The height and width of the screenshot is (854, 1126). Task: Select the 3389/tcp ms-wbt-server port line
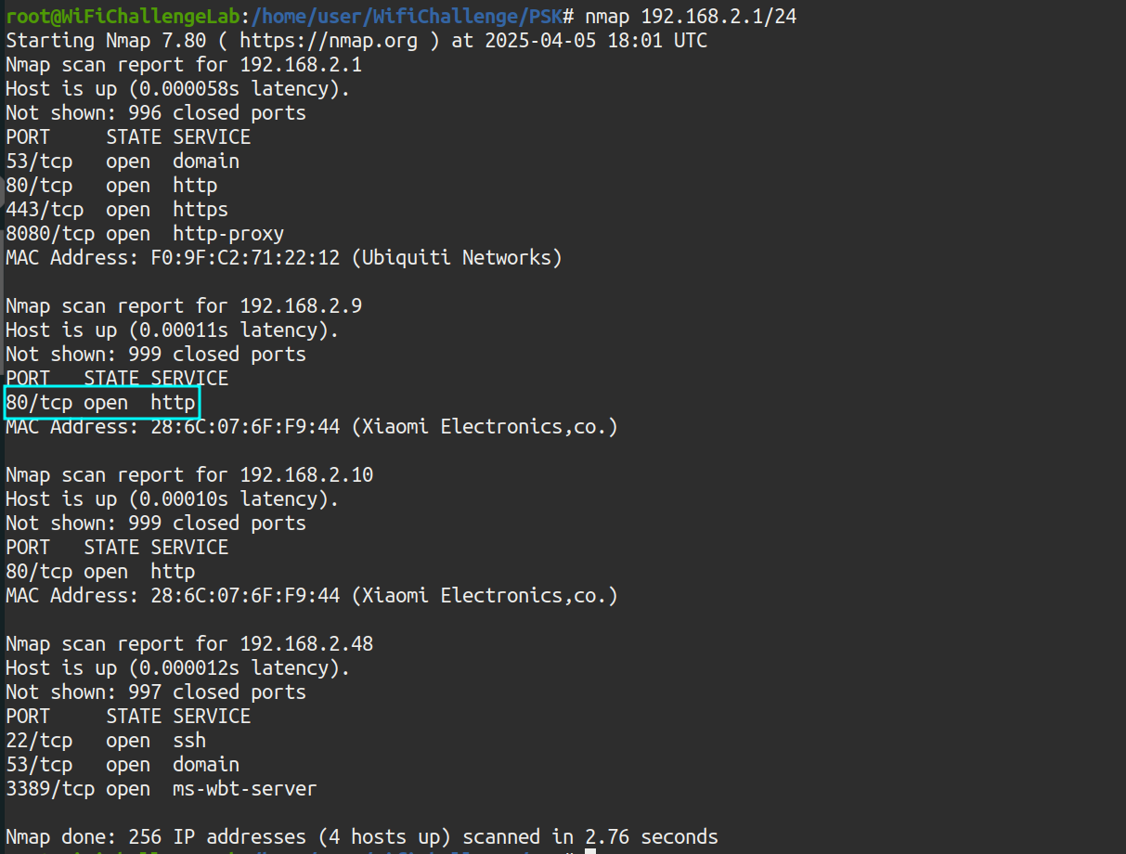161,789
